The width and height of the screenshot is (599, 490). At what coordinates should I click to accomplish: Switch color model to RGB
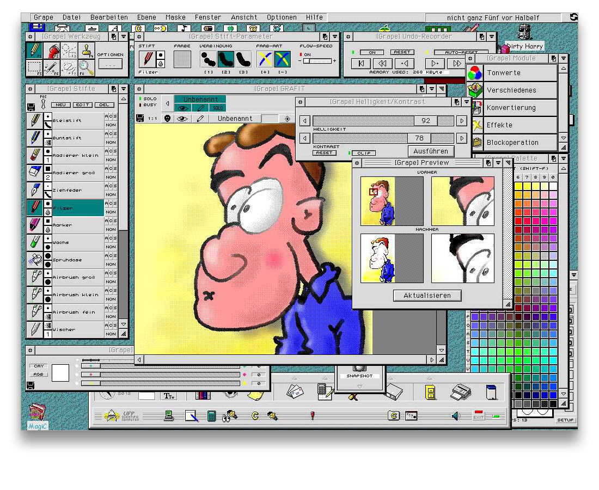pos(39,374)
